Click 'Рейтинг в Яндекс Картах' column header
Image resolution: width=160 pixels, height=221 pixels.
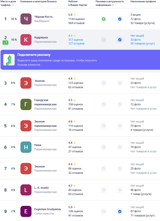(x=78, y=3)
